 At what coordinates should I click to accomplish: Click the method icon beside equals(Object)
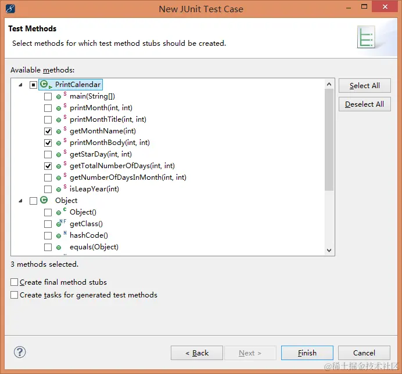(59, 248)
